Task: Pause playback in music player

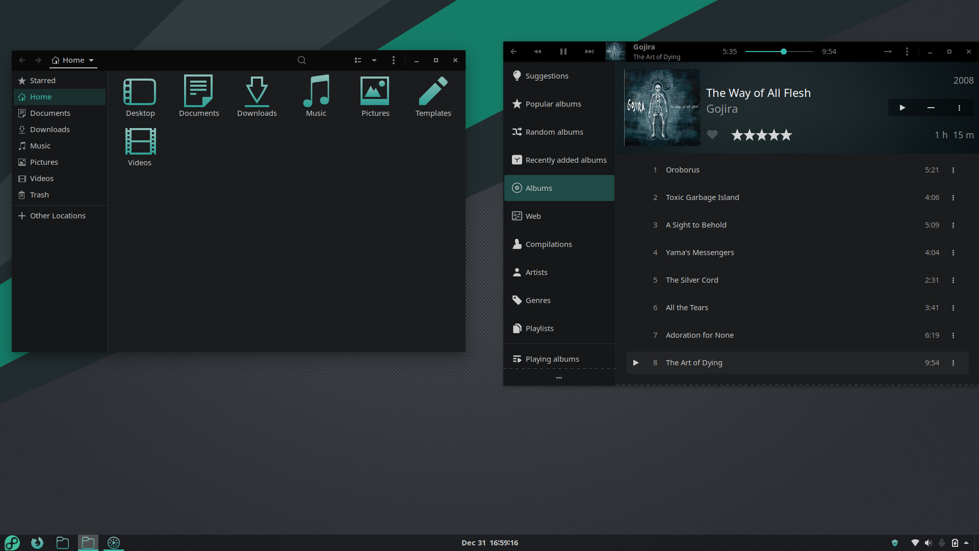Action: [x=563, y=52]
